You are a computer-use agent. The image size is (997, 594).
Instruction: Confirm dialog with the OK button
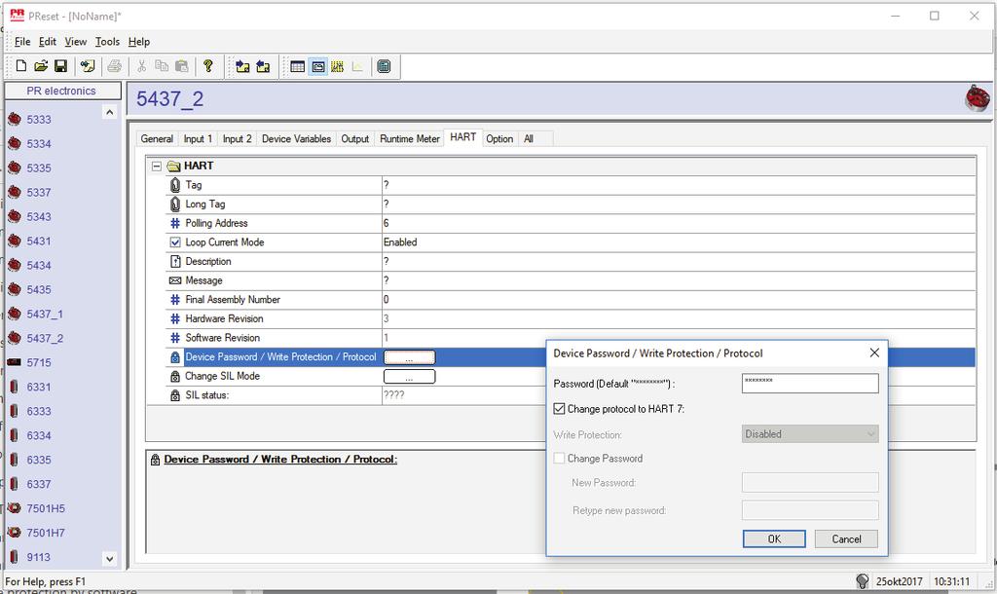(x=774, y=538)
